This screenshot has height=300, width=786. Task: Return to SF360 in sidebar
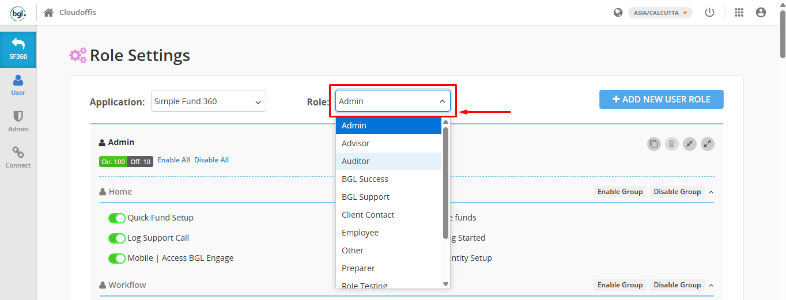coord(18,50)
